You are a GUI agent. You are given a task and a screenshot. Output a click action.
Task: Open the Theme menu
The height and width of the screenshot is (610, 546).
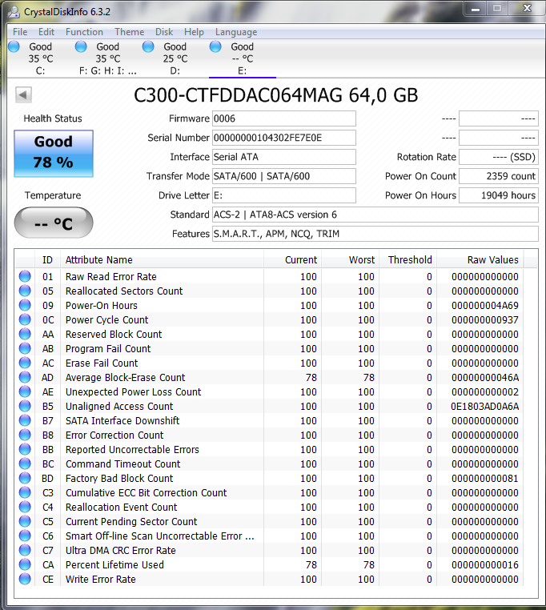[x=129, y=32]
